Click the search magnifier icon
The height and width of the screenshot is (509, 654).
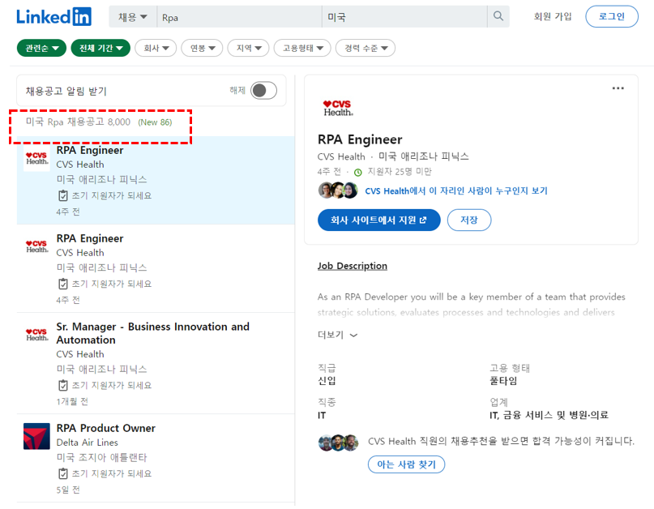pos(498,16)
